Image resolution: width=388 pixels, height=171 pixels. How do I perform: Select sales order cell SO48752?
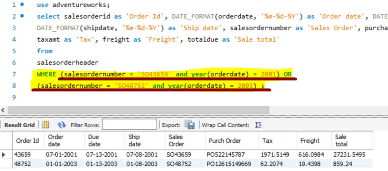click(185, 163)
